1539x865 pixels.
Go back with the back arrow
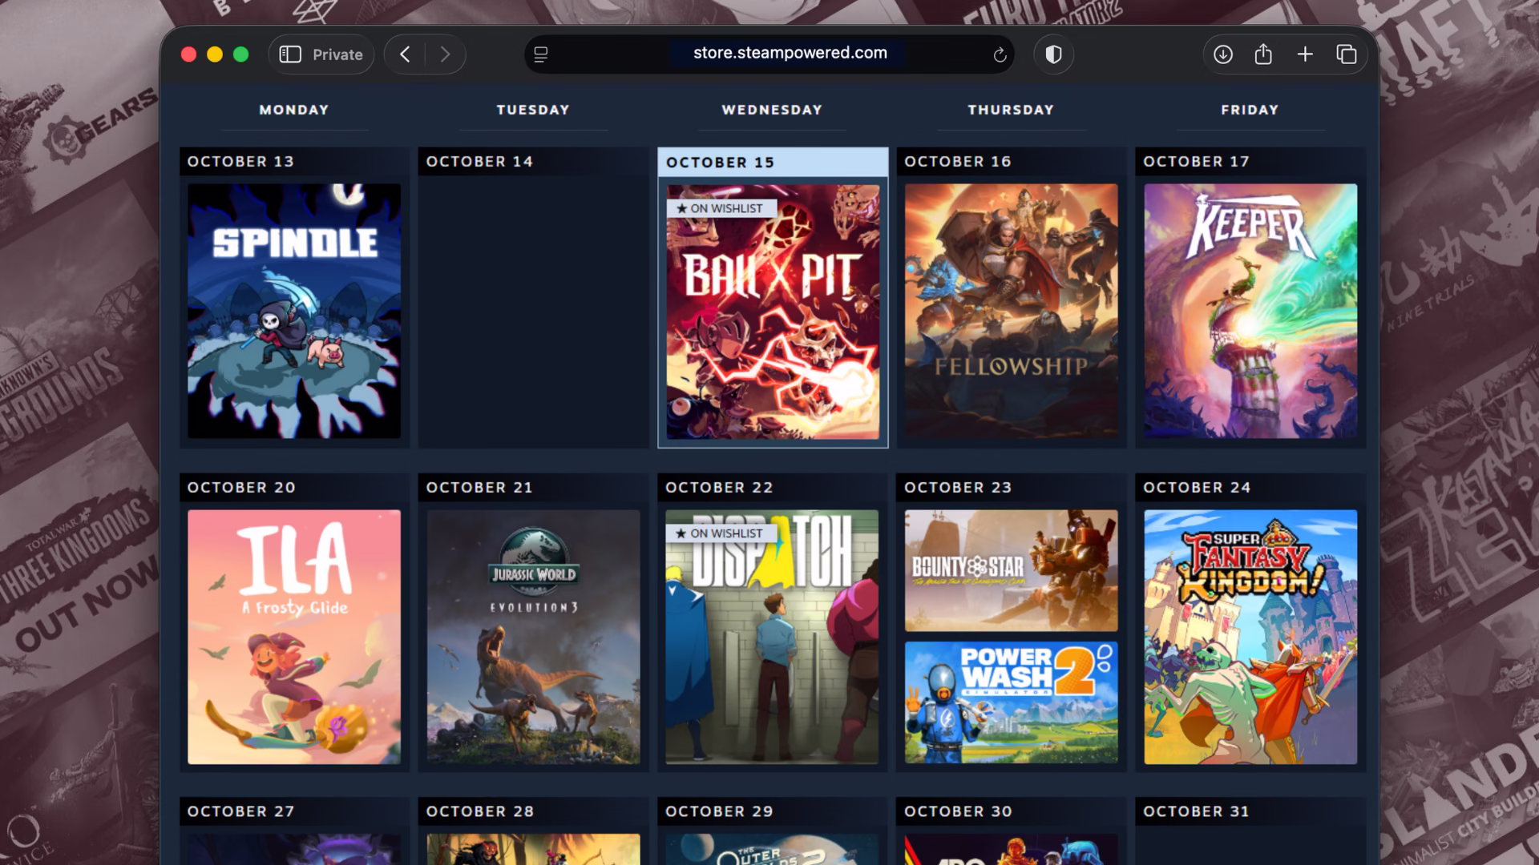click(406, 54)
